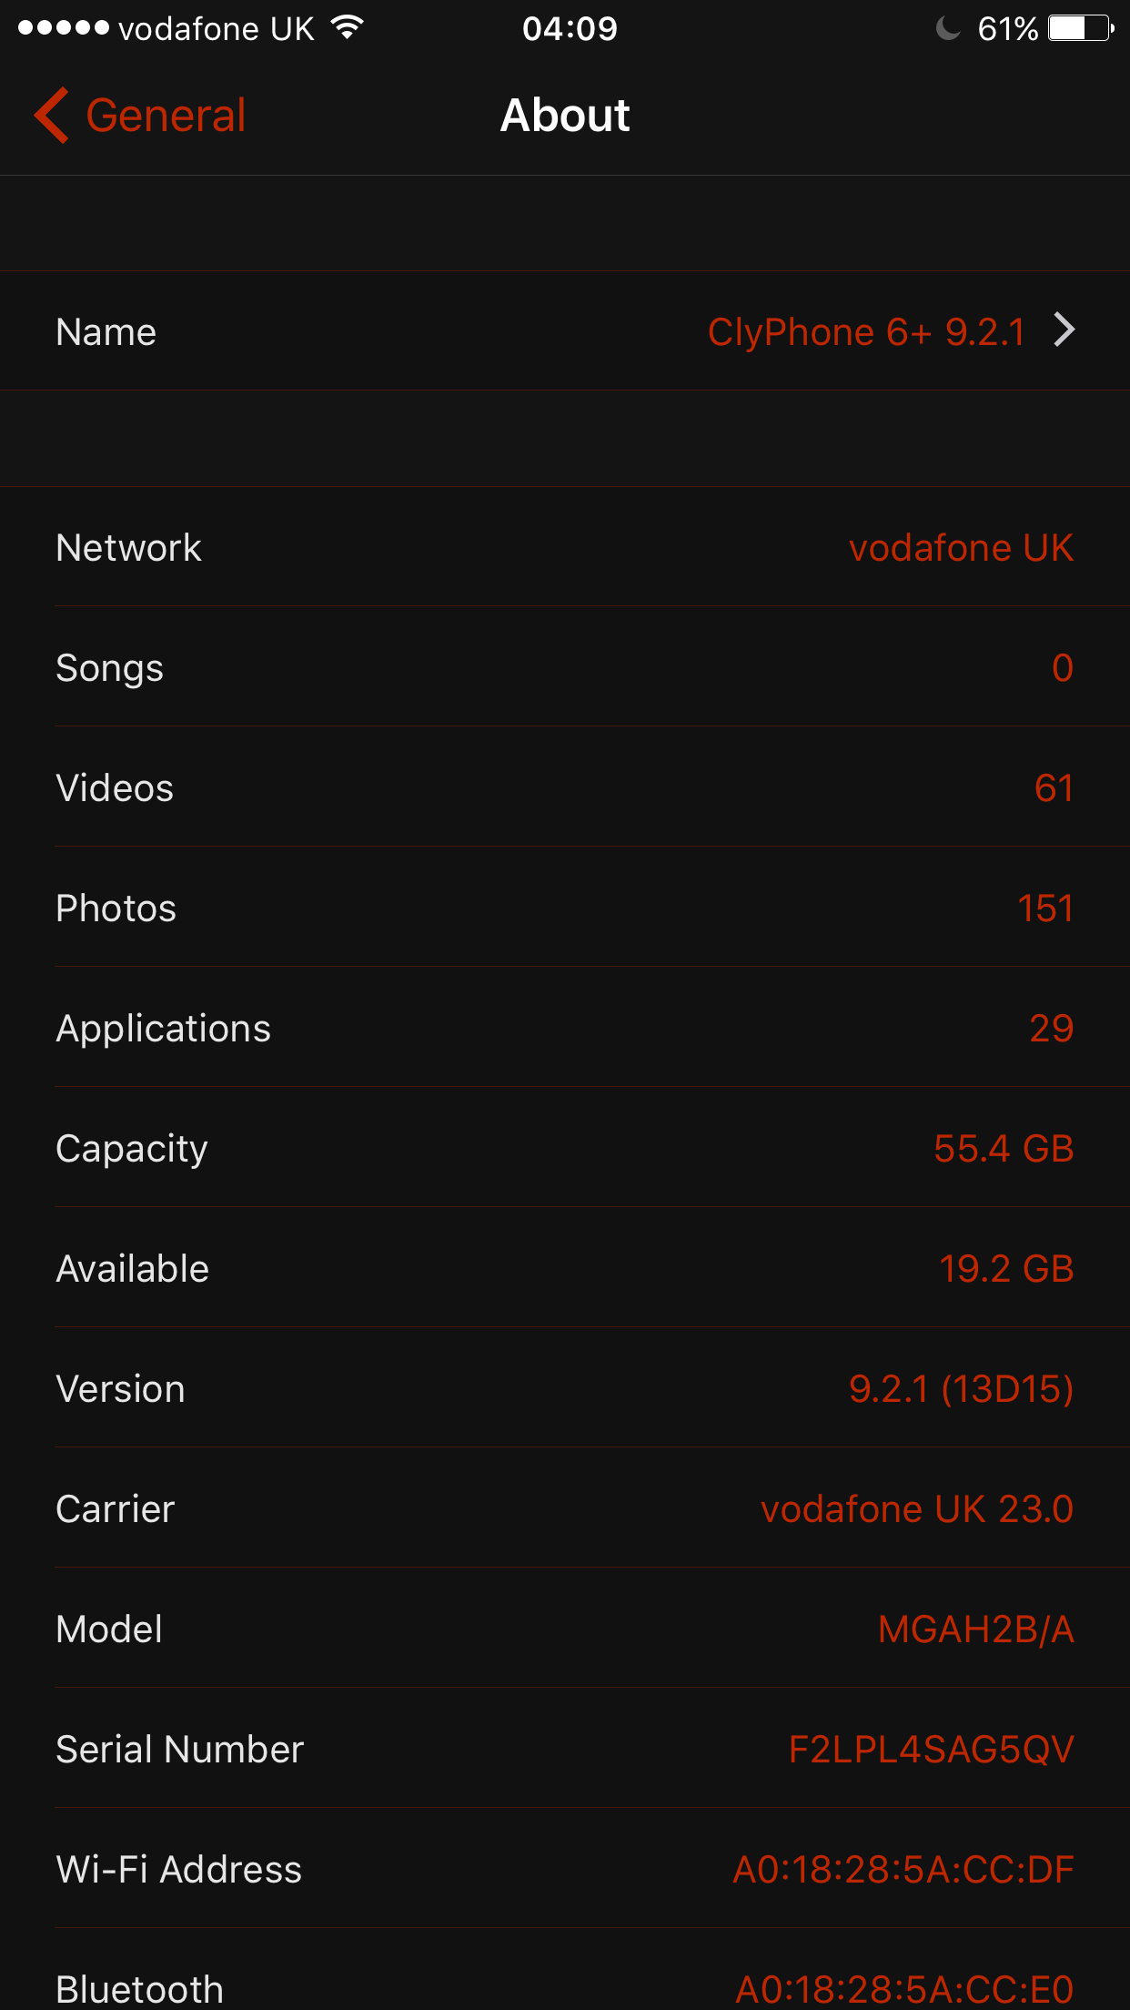The image size is (1130, 2010).
Task: Tap the Do Not Disturb moon icon
Action: point(947,28)
